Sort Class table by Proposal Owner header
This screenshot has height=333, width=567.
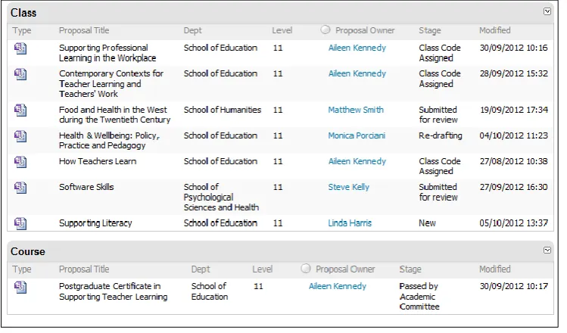point(365,31)
